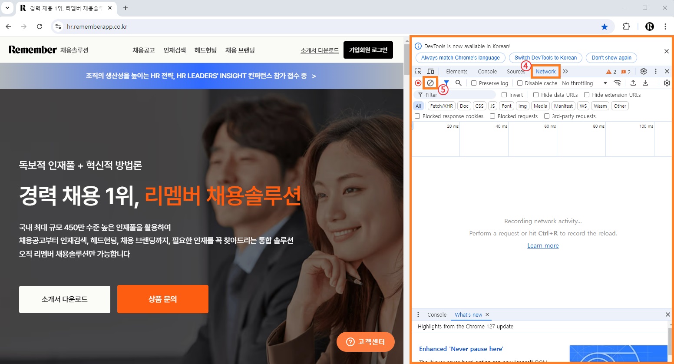Select the What's new drawer tab
This screenshot has height=364, width=674.
click(x=468, y=315)
